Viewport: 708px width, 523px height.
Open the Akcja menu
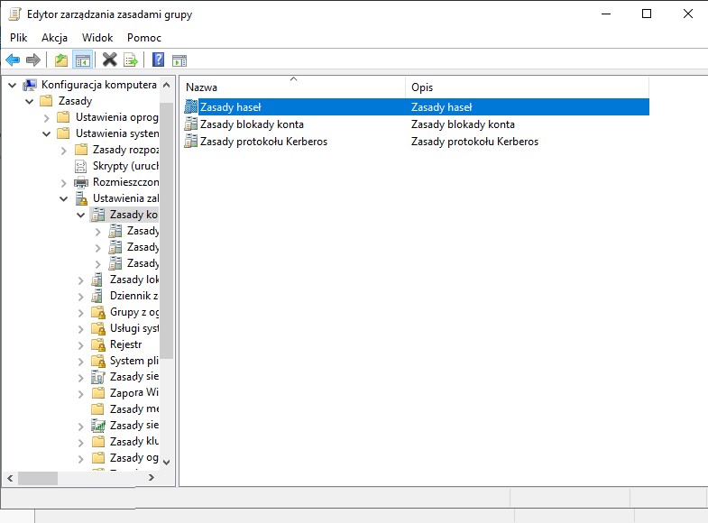54,38
